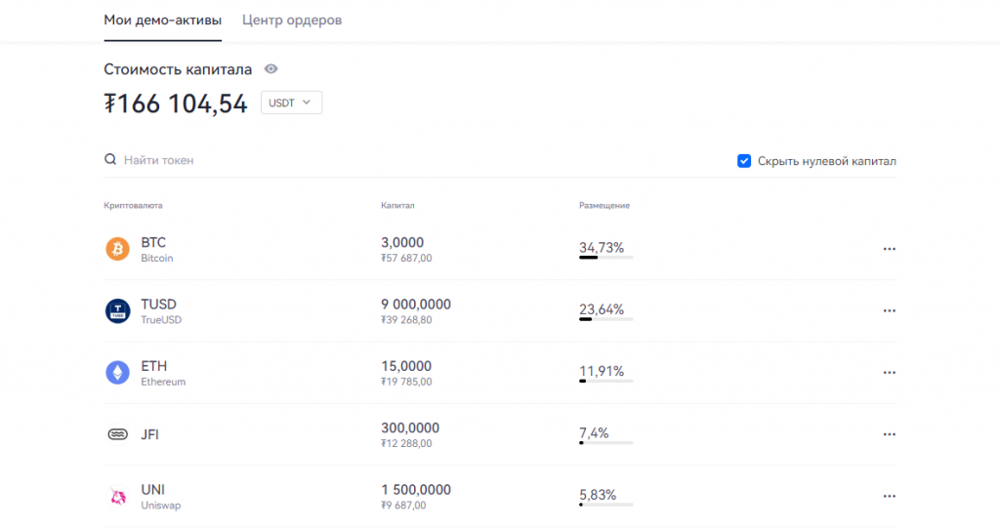Open the three-dot menu for UNI
This screenshot has height=530, width=1000.
click(x=889, y=496)
